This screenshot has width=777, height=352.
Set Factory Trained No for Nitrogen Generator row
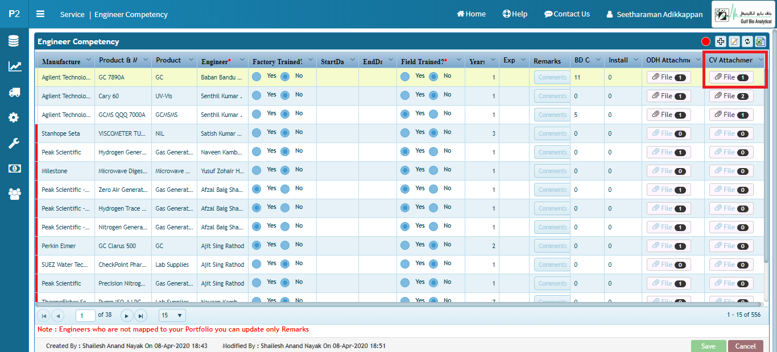(286, 227)
